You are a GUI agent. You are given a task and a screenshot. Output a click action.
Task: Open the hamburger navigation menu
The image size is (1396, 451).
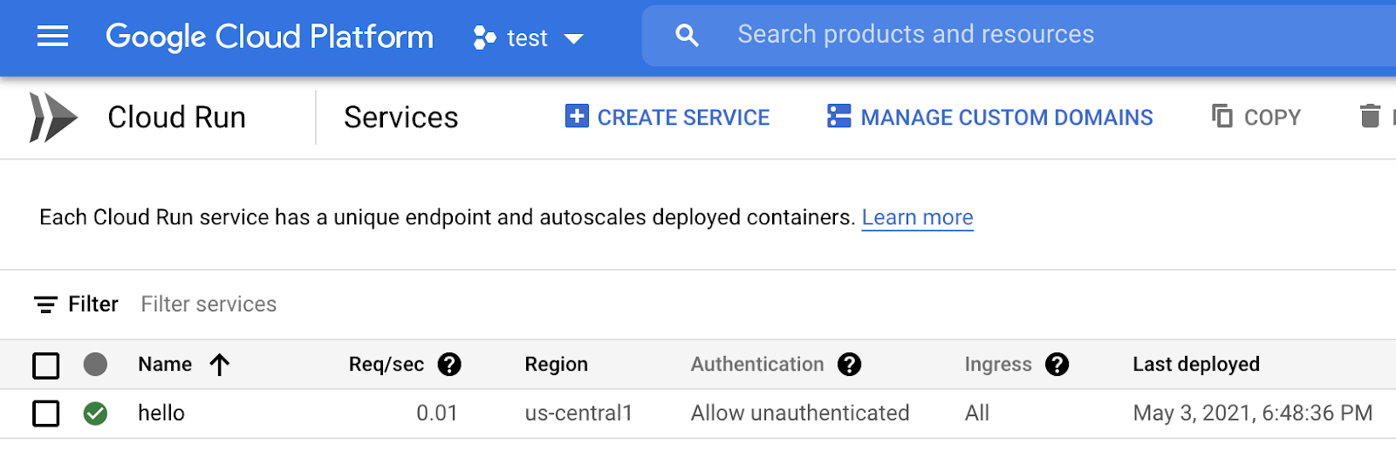tap(52, 37)
